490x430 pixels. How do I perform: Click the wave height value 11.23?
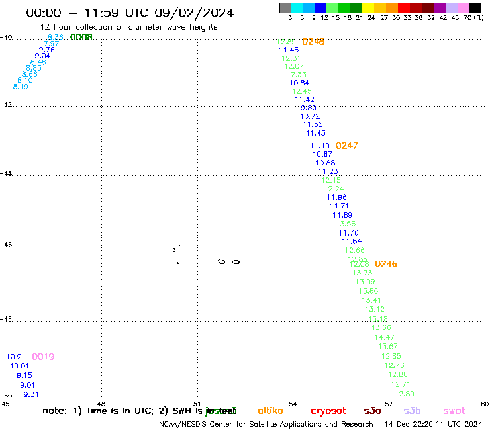(328, 171)
